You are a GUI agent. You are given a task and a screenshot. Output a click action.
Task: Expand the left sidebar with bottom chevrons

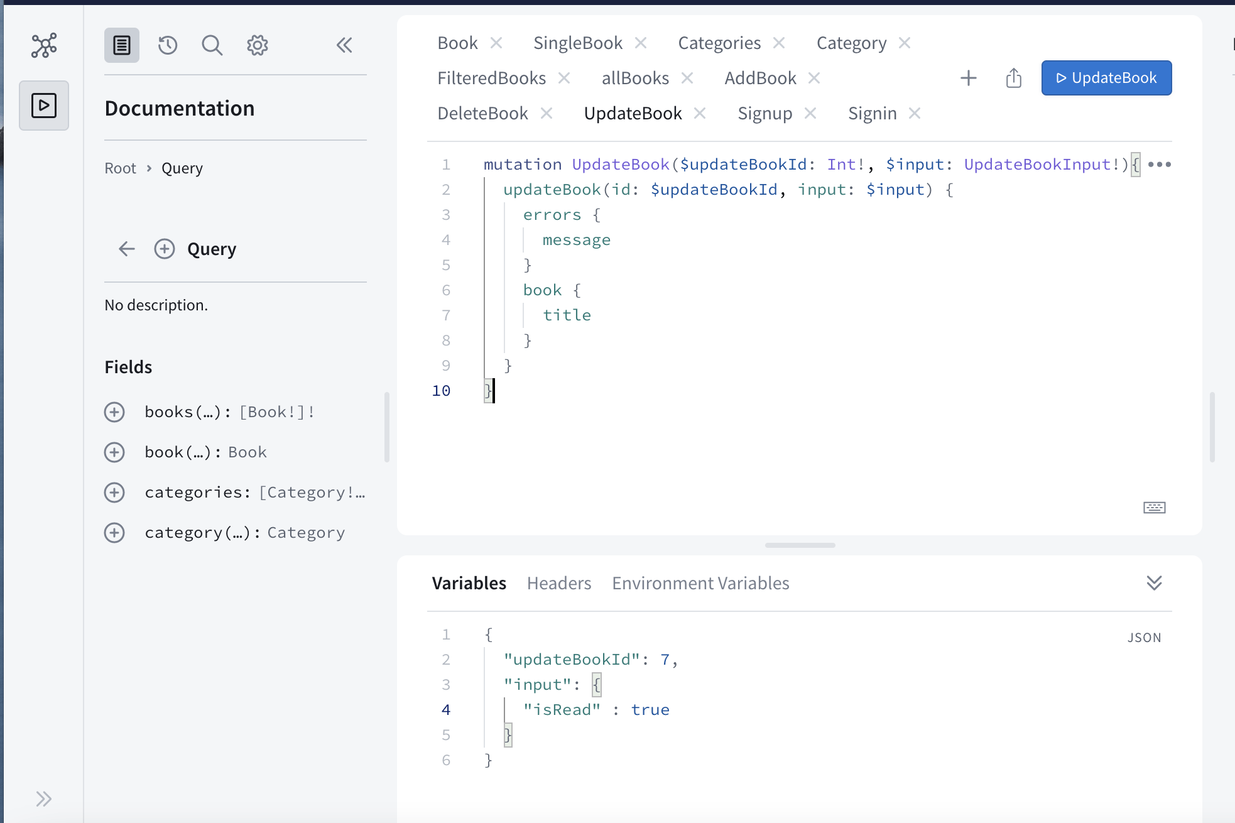click(x=43, y=799)
